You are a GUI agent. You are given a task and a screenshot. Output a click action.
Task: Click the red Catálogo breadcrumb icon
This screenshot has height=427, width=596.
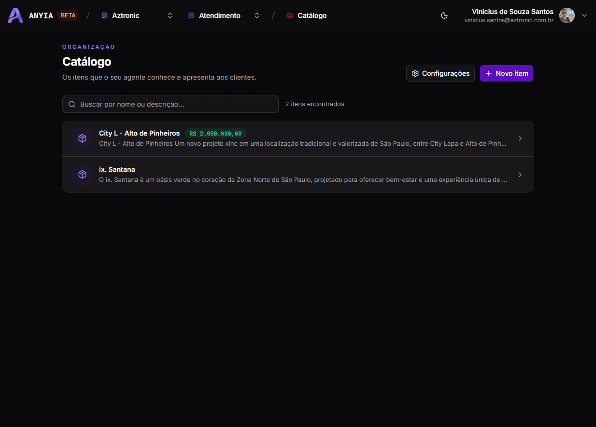point(289,15)
